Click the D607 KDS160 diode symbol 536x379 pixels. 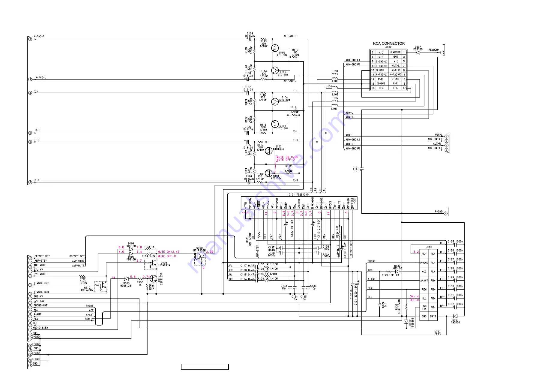(418, 53)
